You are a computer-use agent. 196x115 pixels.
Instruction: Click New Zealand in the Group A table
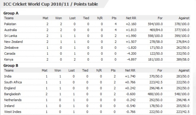tap(13, 42)
